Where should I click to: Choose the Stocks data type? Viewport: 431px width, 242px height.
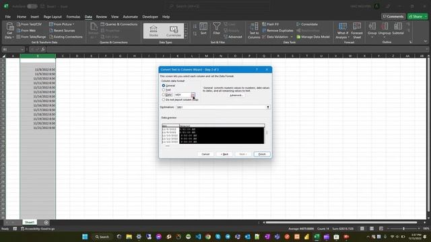pos(154,31)
